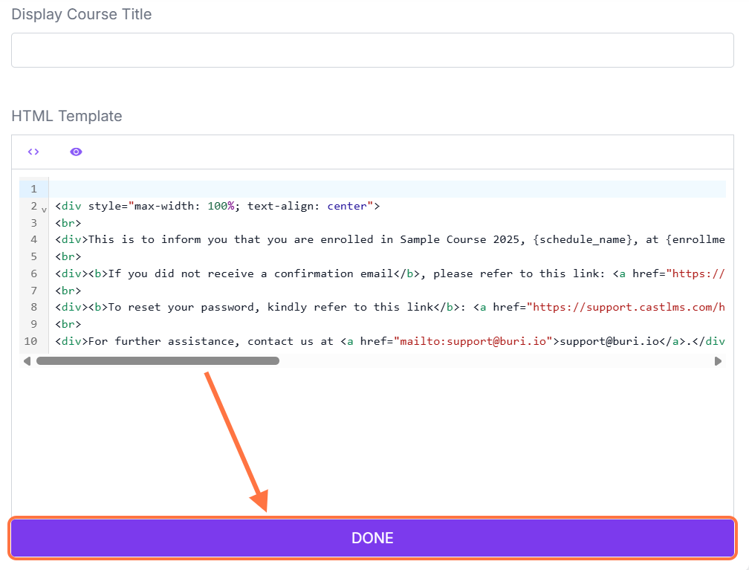This screenshot has height=570, width=749.
Task: Collapse the div block on line 2
Action: coord(44,209)
